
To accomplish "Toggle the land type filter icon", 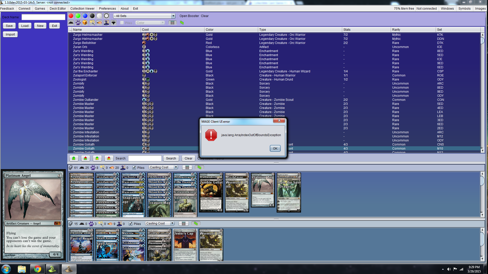I will point(71,23).
